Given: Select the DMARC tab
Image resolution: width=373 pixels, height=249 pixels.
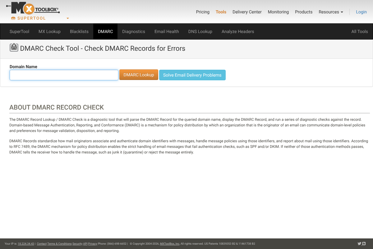Looking at the screenshot, I should 105,31.
